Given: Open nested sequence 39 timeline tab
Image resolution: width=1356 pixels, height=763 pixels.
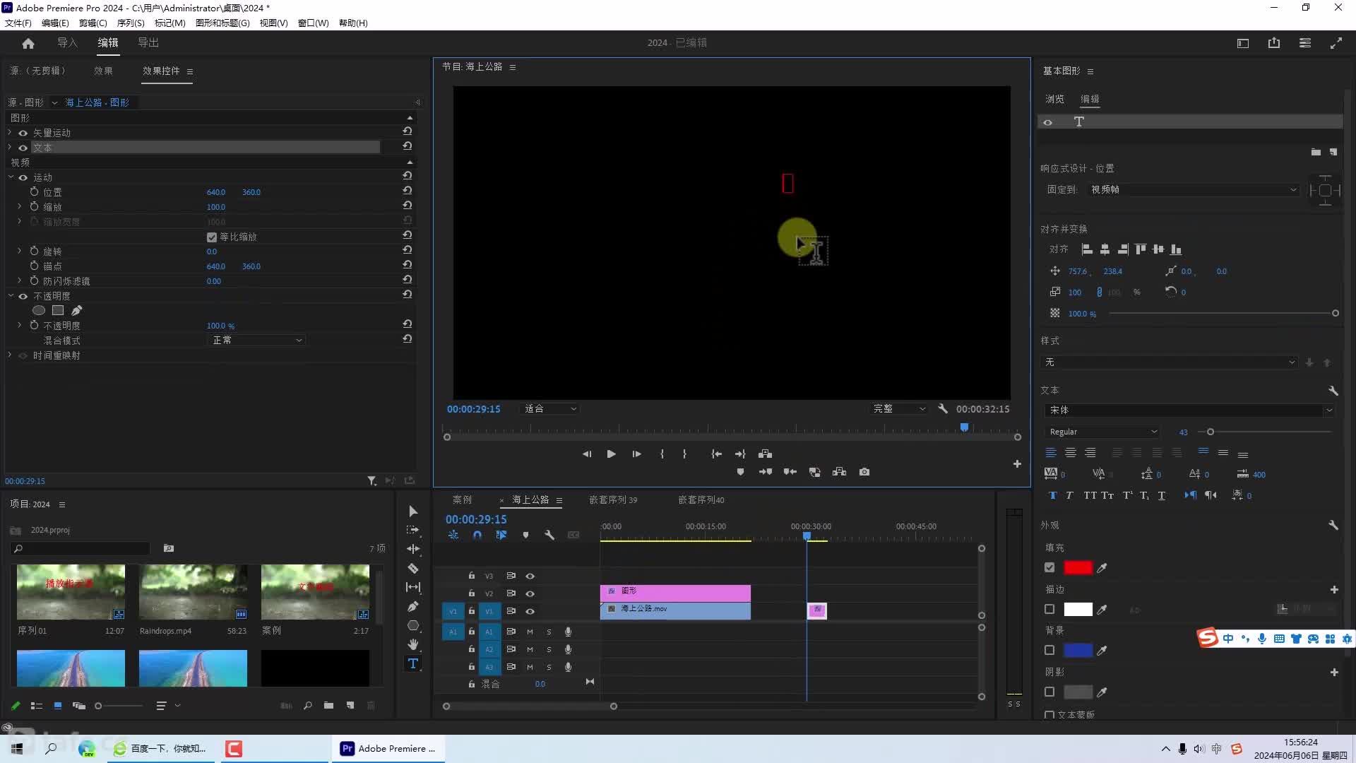Looking at the screenshot, I should pyautogui.click(x=613, y=499).
